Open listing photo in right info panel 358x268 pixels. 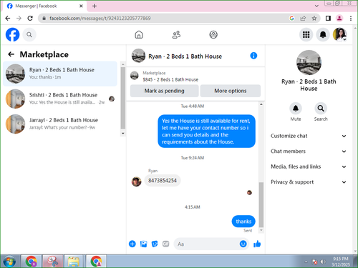309,62
